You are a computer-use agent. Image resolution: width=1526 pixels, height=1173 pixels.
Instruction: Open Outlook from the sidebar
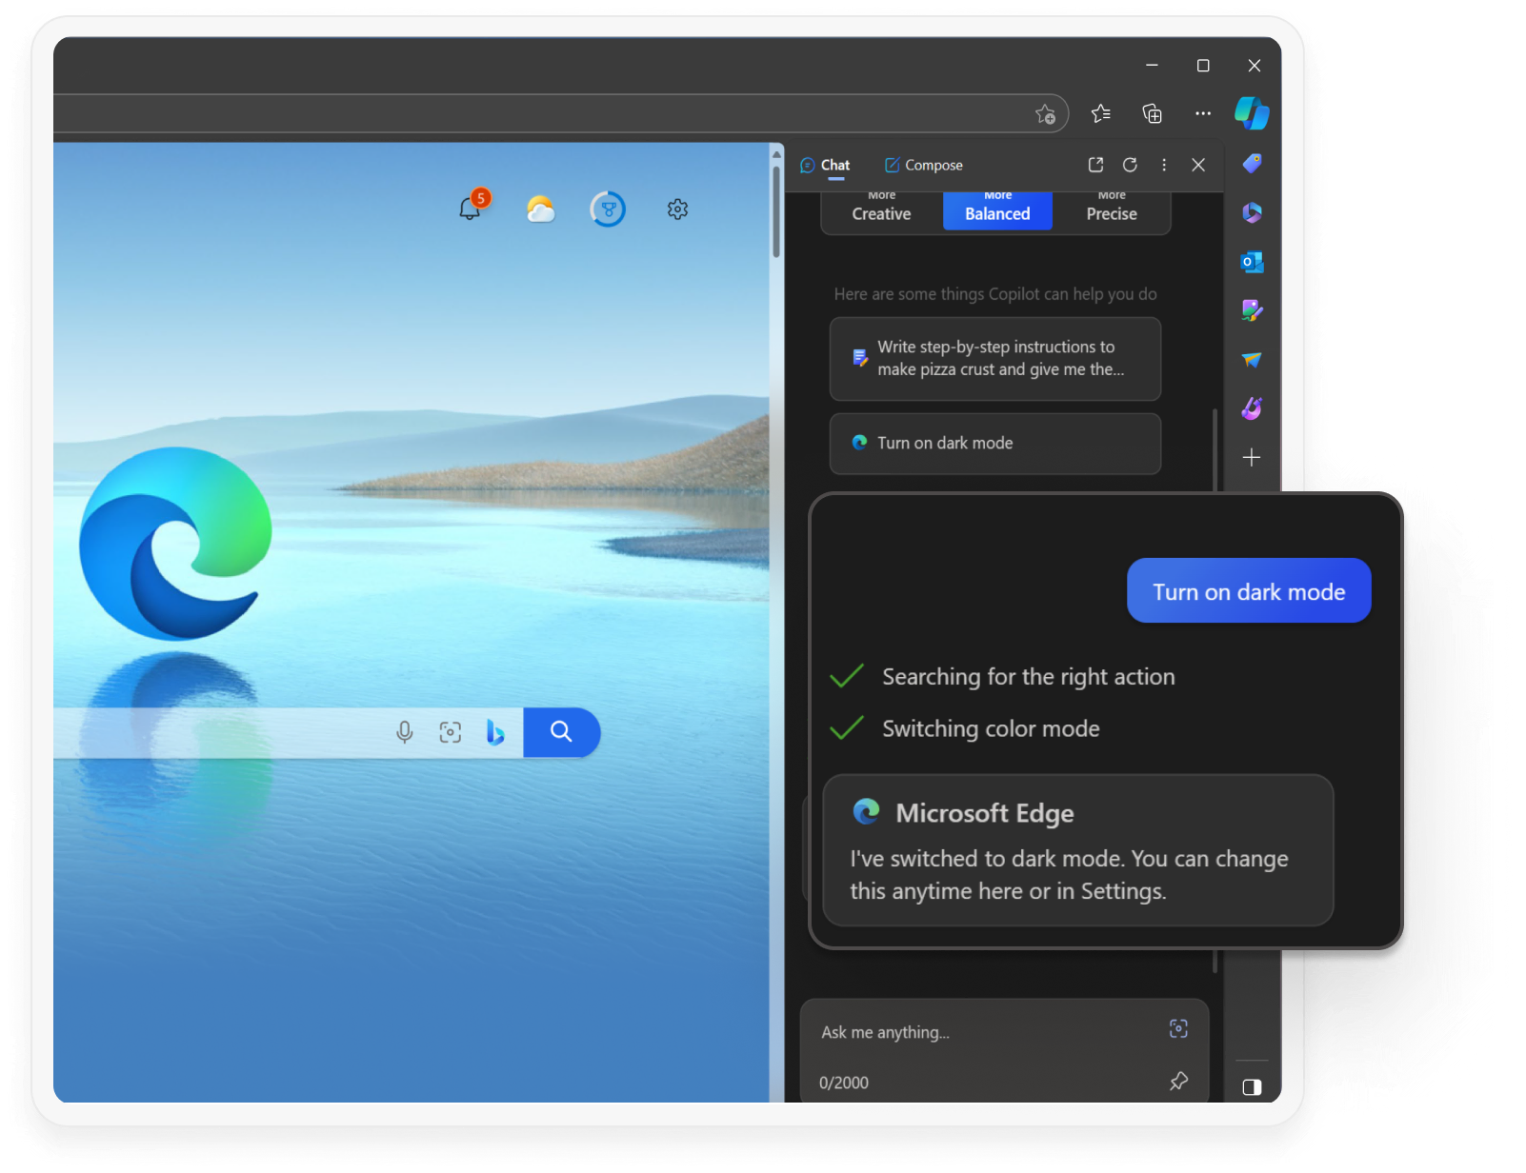coord(1251,262)
